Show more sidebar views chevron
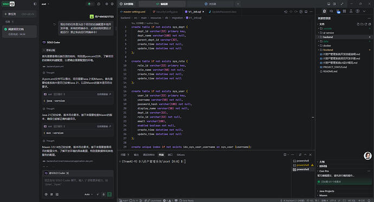The width and height of the screenshot is (374, 202). 364,11
